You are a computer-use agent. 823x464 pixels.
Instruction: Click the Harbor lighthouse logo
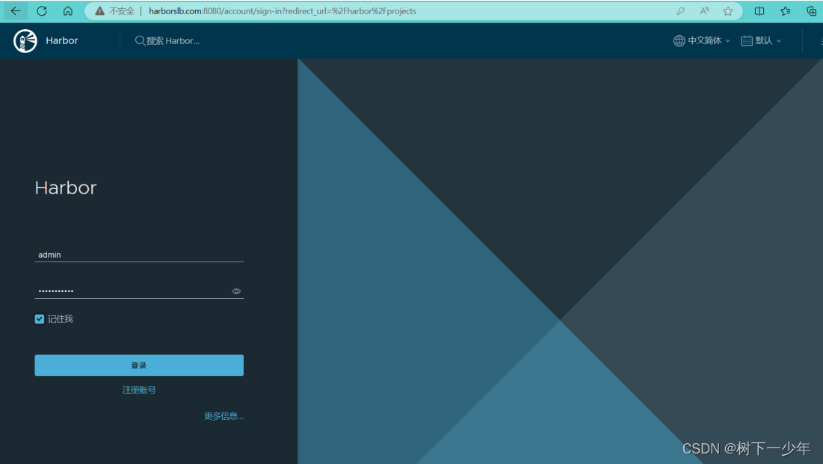pyautogui.click(x=25, y=41)
